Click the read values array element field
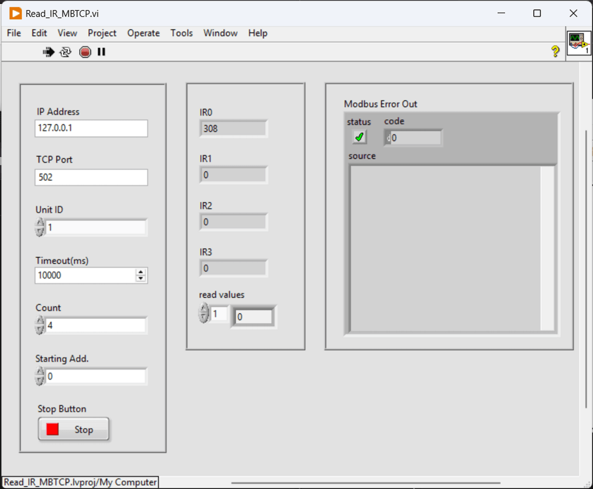The width and height of the screenshot is (593, 489). (254, 317)
